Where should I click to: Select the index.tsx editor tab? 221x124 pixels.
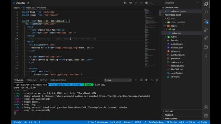click(21, 3)
